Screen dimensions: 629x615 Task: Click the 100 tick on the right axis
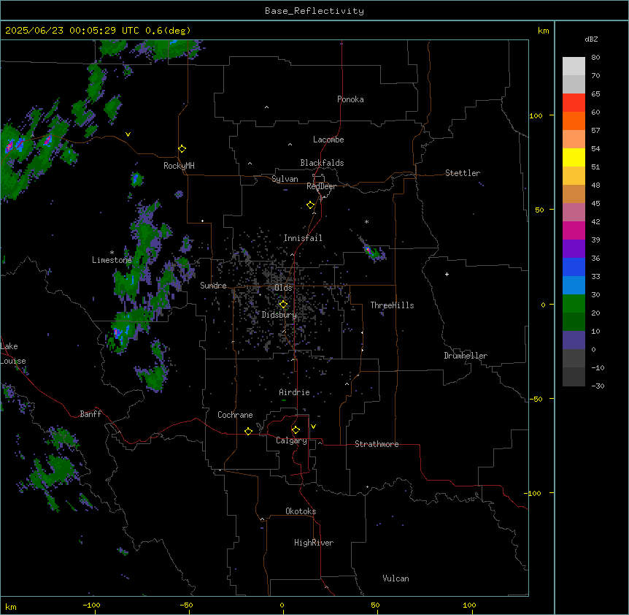[536, 115]
